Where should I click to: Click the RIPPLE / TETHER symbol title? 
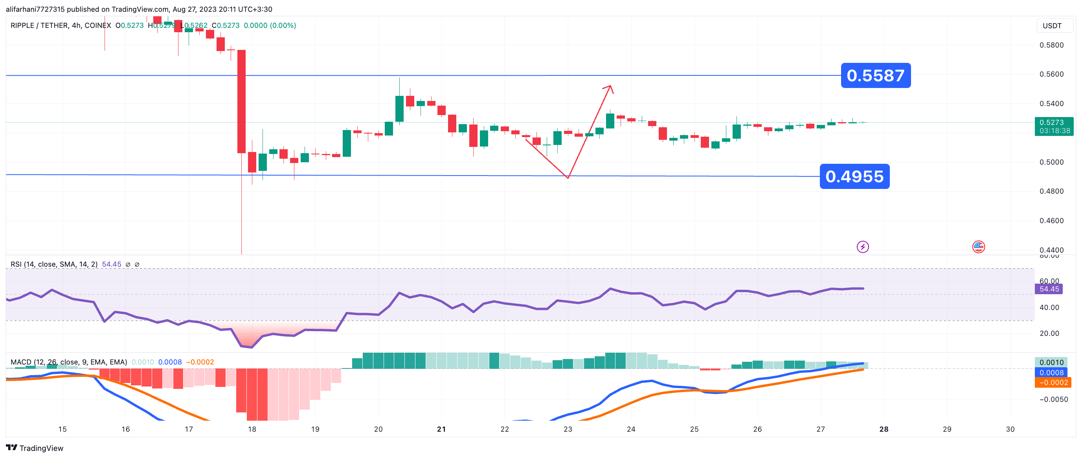61,26
